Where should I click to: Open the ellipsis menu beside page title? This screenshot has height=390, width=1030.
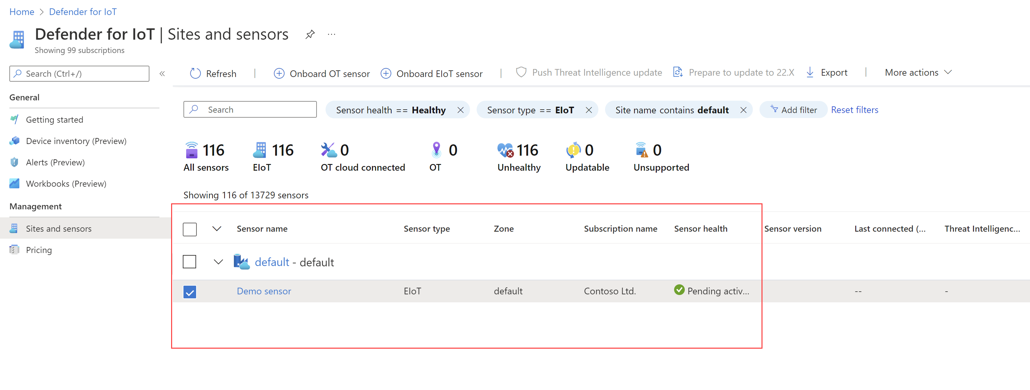click(332, 34)
